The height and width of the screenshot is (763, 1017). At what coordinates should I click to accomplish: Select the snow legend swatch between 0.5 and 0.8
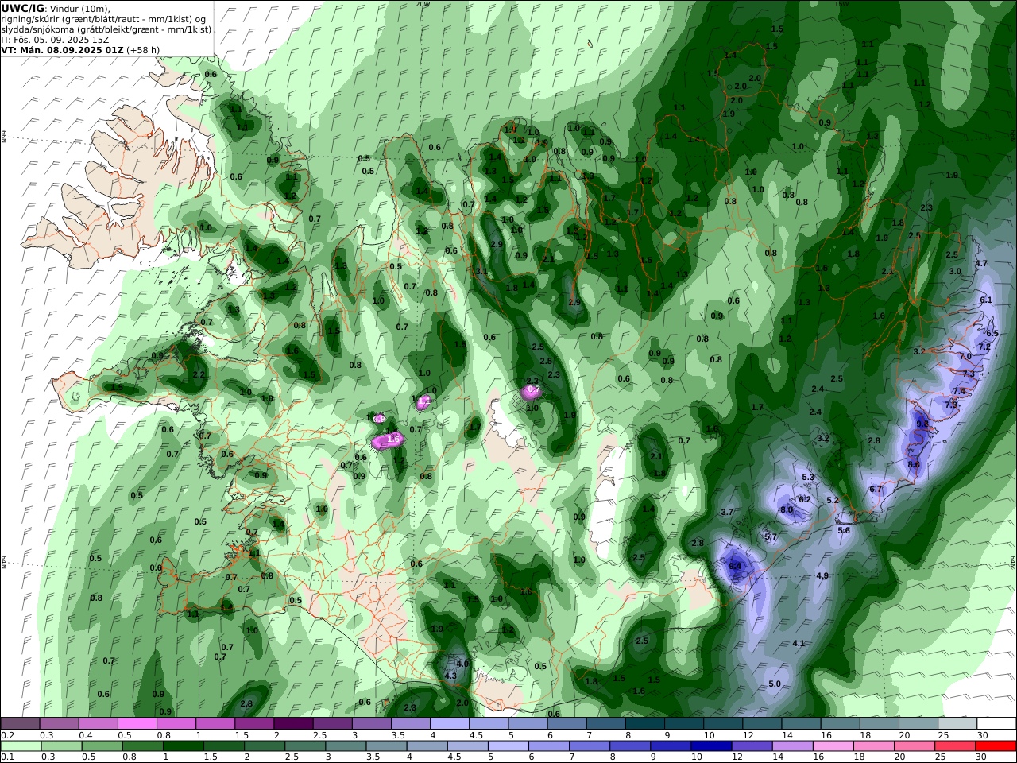click(137, 724)
